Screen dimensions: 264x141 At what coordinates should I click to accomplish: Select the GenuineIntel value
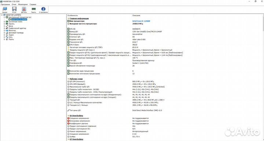click(x=137, y=34)
